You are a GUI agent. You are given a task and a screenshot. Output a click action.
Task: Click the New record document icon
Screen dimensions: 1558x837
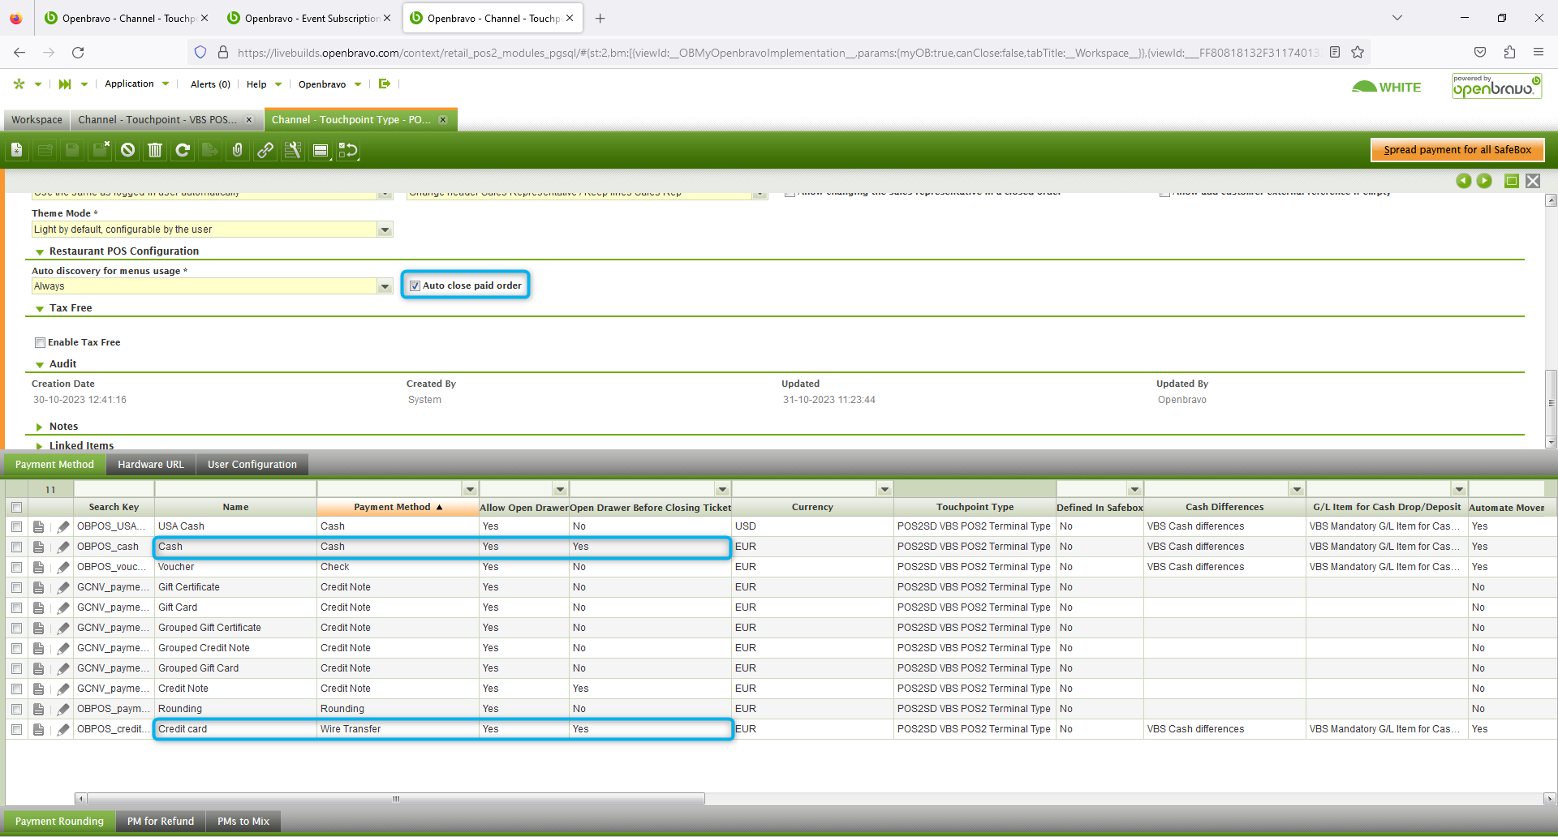[x=17, y=150]
